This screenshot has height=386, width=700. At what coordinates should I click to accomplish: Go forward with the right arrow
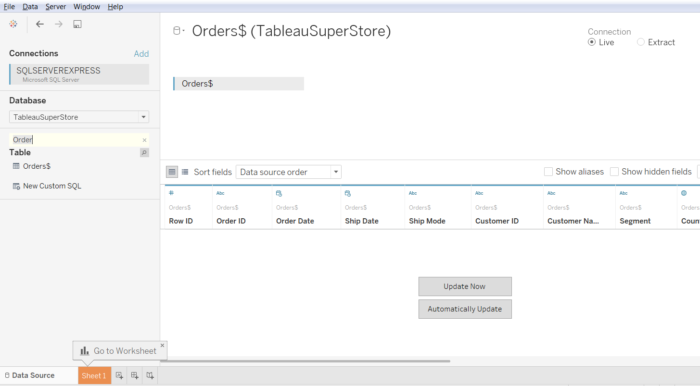click(59, 24)
